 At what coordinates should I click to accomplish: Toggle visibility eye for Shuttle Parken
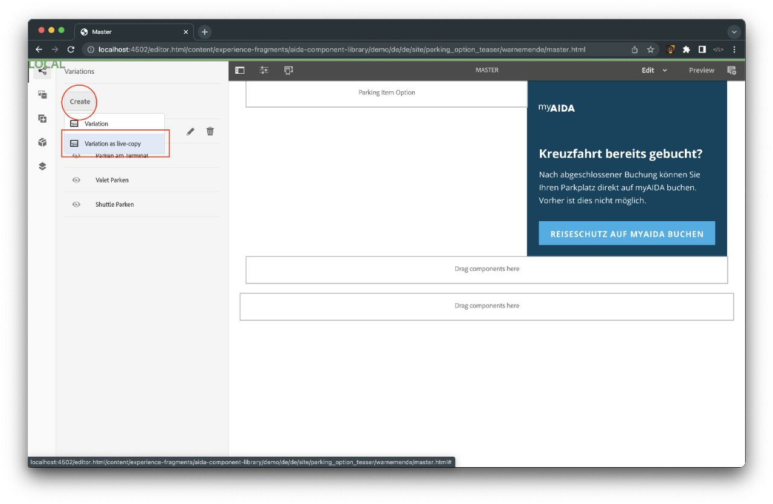[x=77, y=204]
